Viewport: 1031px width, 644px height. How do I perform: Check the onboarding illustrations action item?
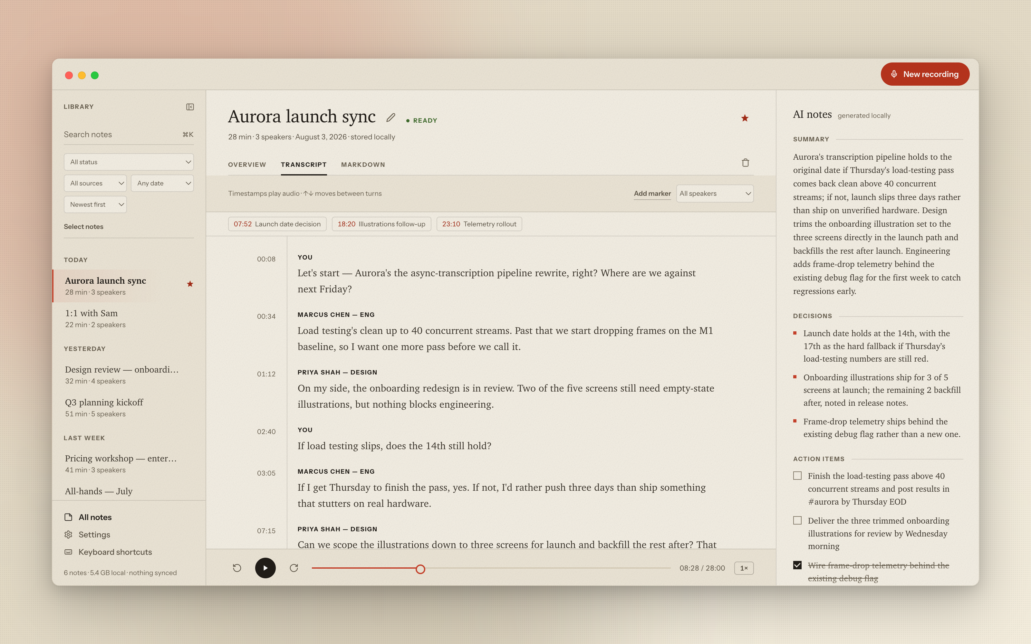tap(797, 520)
